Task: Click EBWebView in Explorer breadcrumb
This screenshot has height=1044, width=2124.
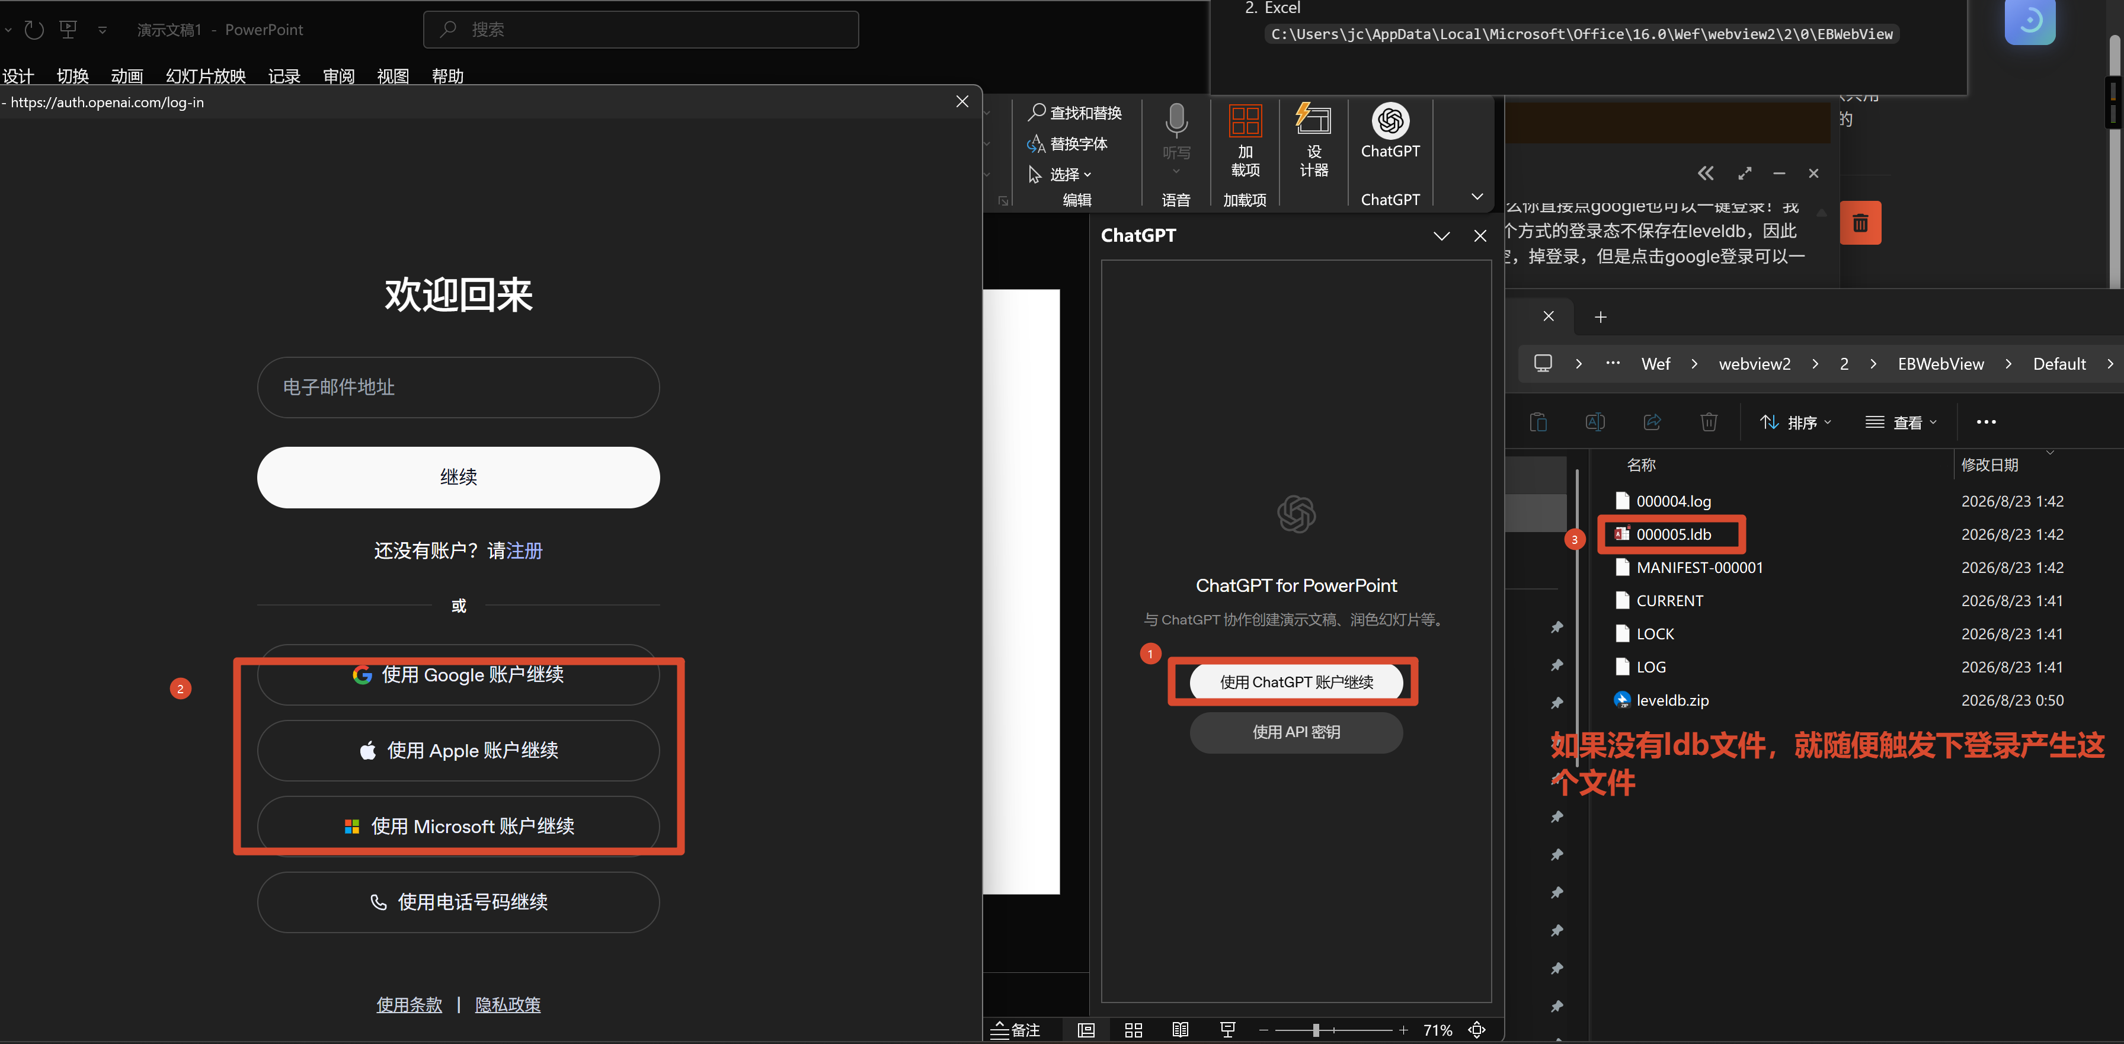Action: pos(1941,364)
